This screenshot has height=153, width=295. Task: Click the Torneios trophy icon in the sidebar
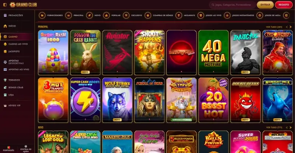pyautogui.click(x=5, y=80)
